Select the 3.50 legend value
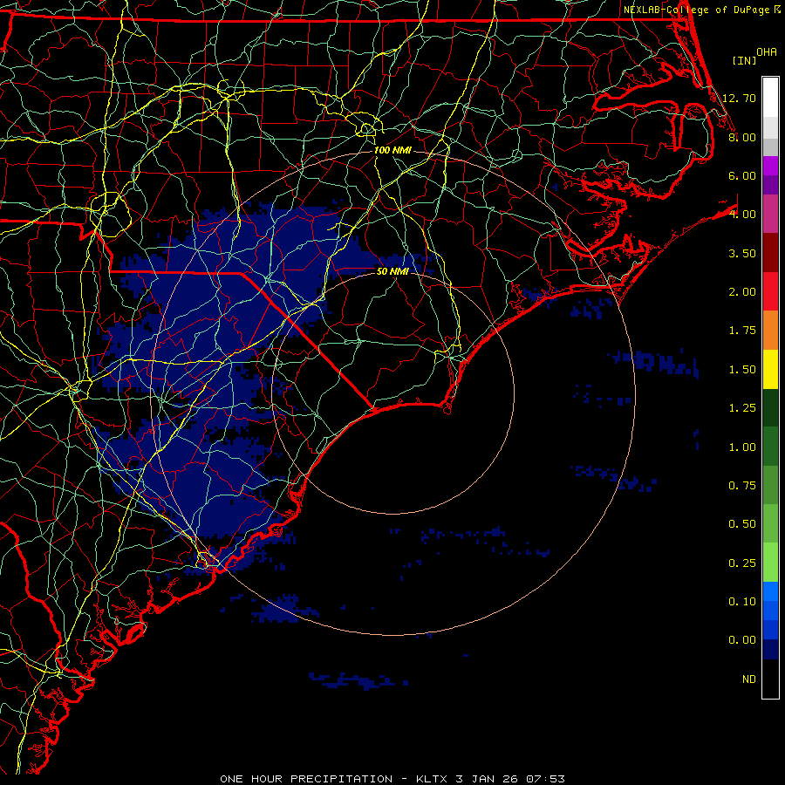 tap(742, 253)
